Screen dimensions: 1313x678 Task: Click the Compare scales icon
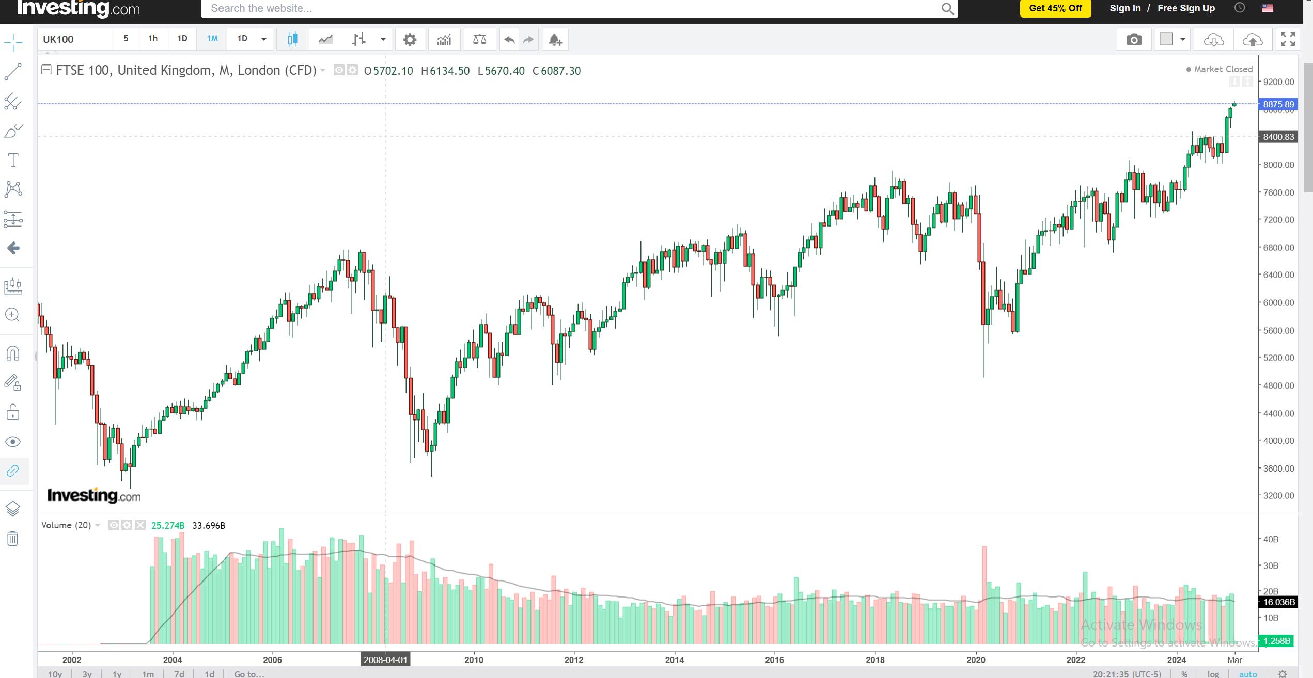pos(479,40)
